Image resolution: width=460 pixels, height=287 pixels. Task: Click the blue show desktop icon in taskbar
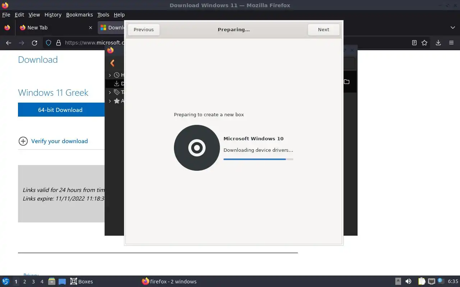[62, 281]
